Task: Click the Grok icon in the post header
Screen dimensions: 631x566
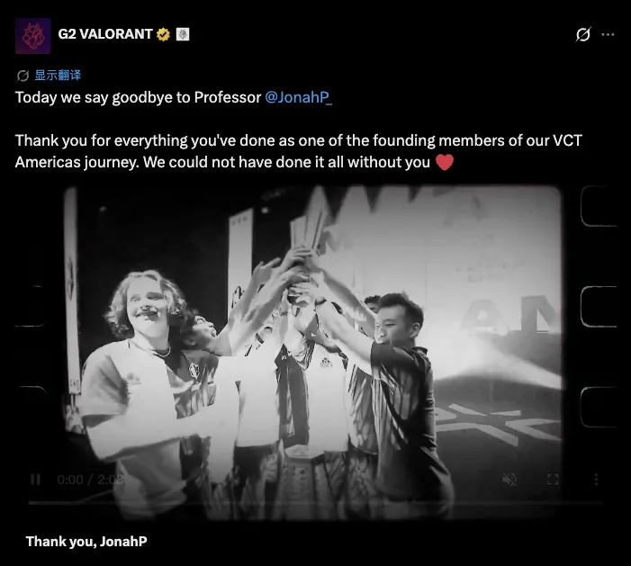Action: click(582, 35)
